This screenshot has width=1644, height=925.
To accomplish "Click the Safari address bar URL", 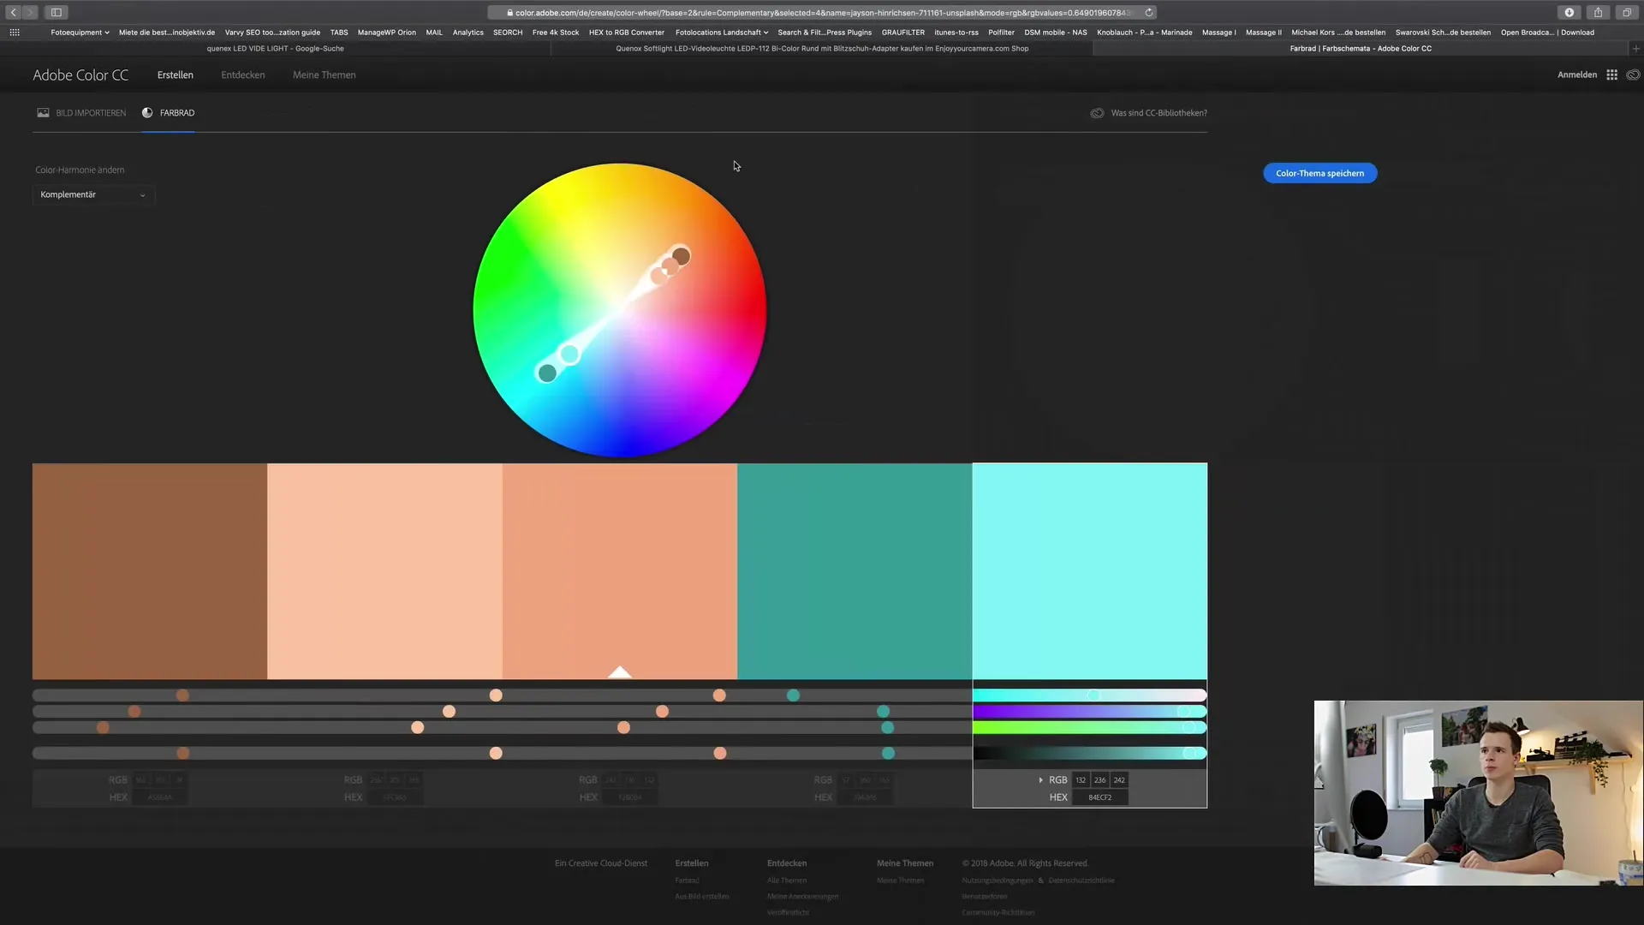I will tap(822, 13).
